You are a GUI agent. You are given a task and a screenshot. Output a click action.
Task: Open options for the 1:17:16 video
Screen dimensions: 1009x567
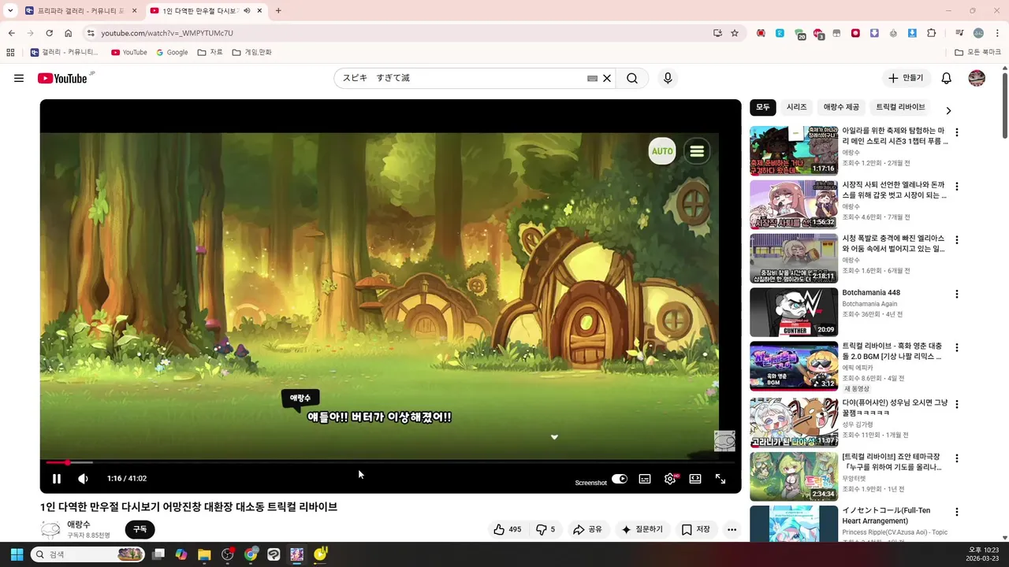tap(957, 133)
